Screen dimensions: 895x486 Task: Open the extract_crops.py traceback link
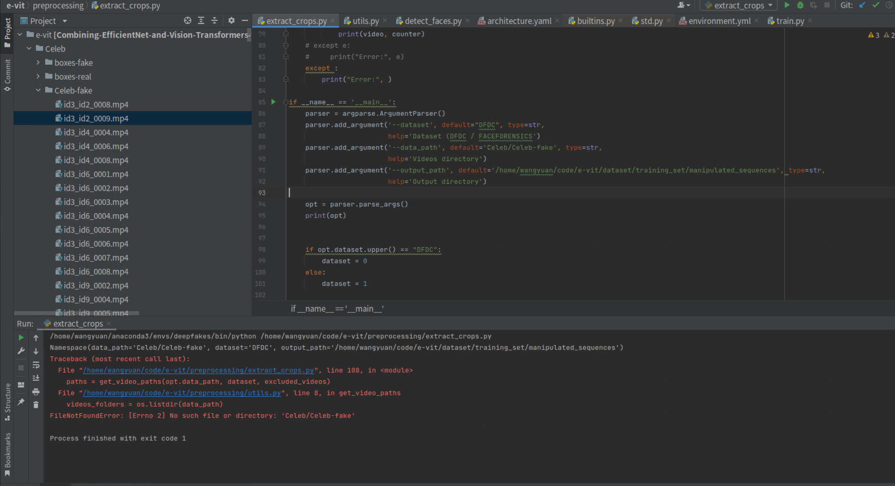[x=198, y=370]
